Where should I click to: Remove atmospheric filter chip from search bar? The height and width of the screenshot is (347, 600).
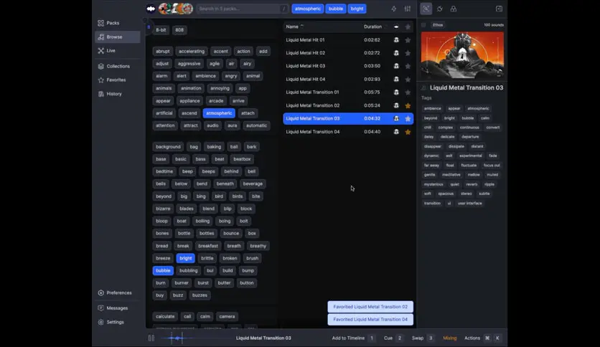pos(308,9)
